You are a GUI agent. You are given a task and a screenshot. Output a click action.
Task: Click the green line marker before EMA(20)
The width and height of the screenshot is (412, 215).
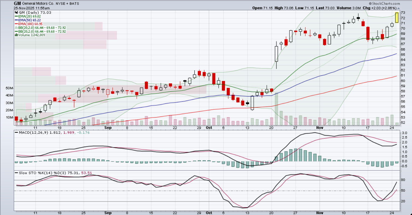click(16, 16)
